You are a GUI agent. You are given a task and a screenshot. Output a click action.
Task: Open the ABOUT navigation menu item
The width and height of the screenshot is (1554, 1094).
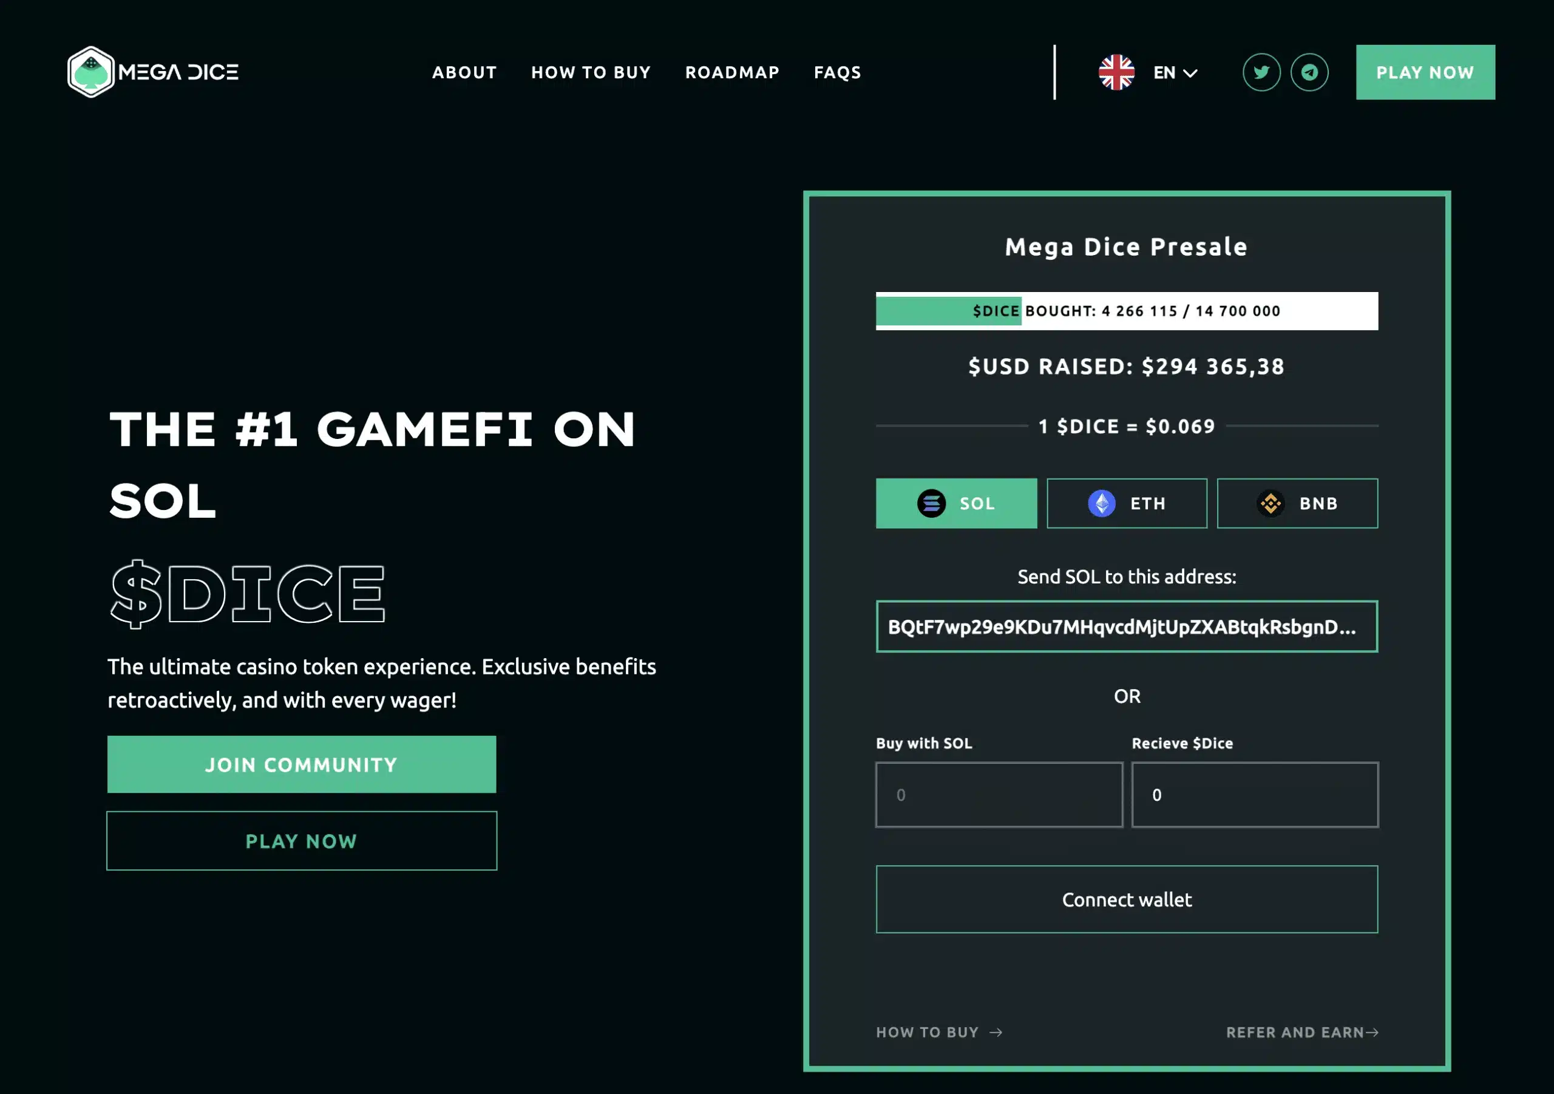click(464, 72)
